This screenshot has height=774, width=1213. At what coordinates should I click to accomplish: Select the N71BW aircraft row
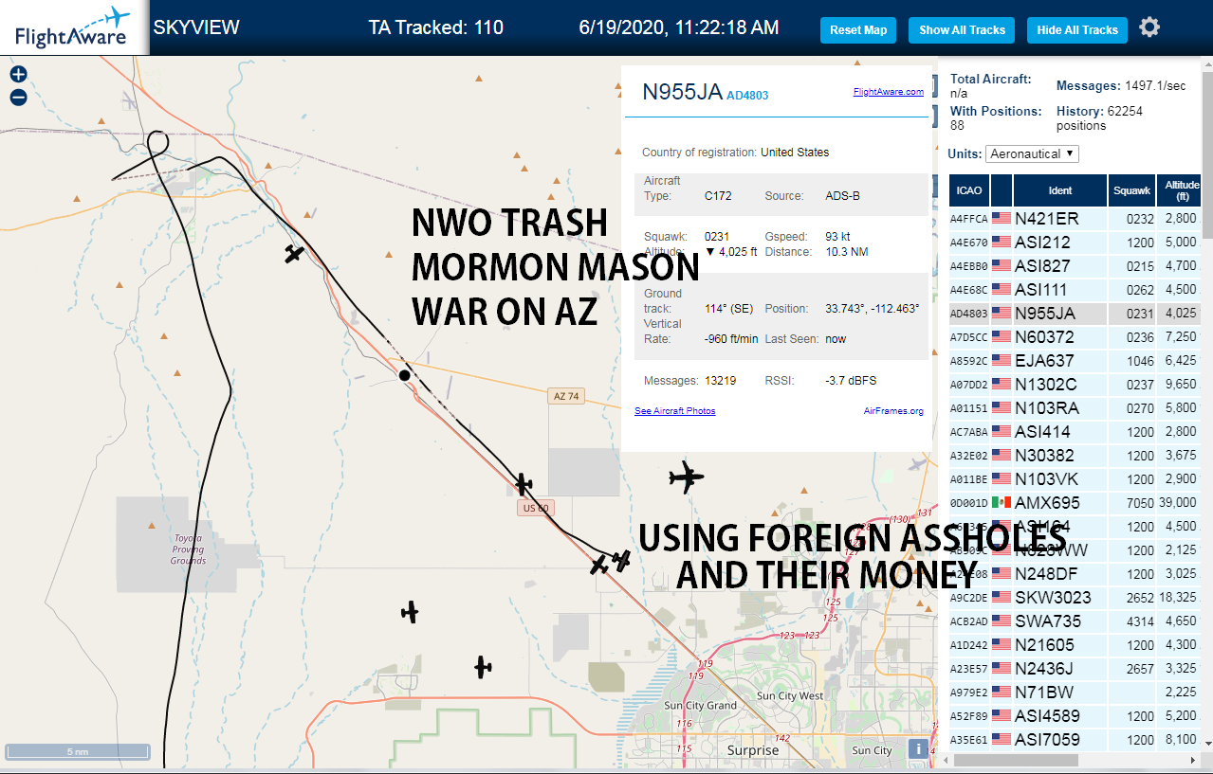tap(1075, 693)
